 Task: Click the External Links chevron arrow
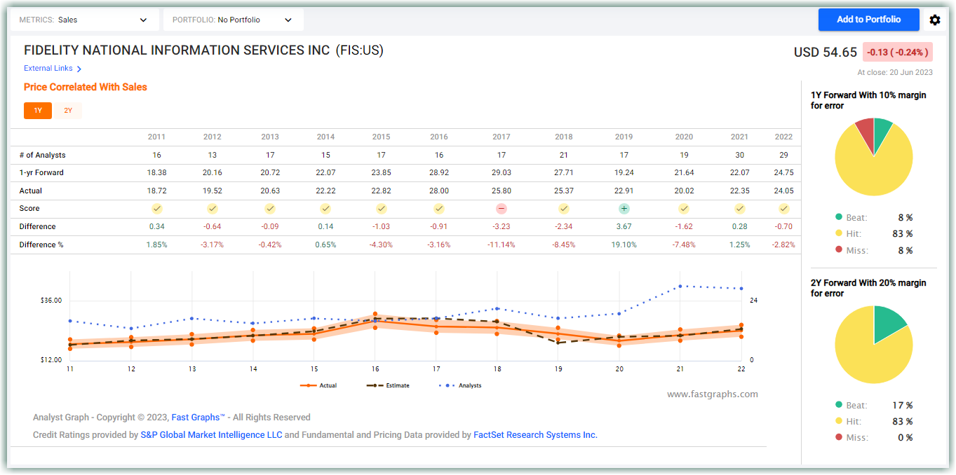pyautogui.click(x=79, y=69)
